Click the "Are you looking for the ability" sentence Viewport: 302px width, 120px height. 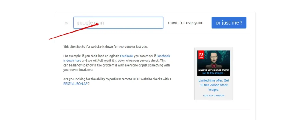(117, 79)
